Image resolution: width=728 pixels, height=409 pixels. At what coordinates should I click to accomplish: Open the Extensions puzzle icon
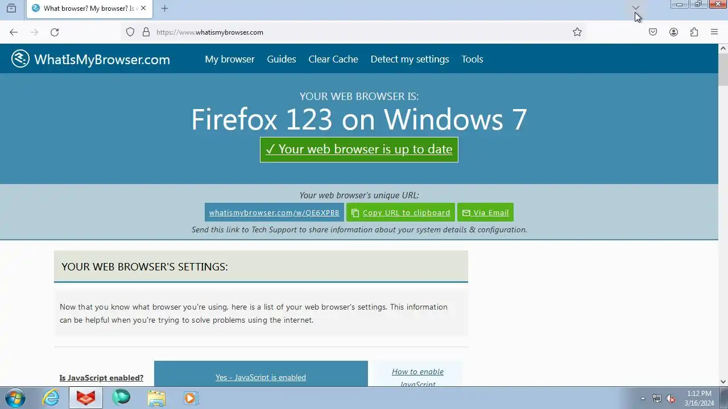click(694, 32)
